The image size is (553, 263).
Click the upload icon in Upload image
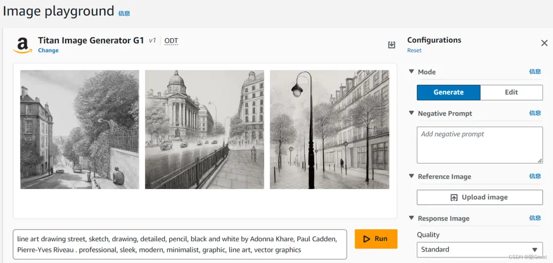(x=454, y=198)
